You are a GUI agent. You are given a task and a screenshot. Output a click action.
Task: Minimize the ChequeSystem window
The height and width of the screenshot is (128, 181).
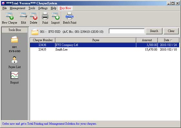point(168,3)
